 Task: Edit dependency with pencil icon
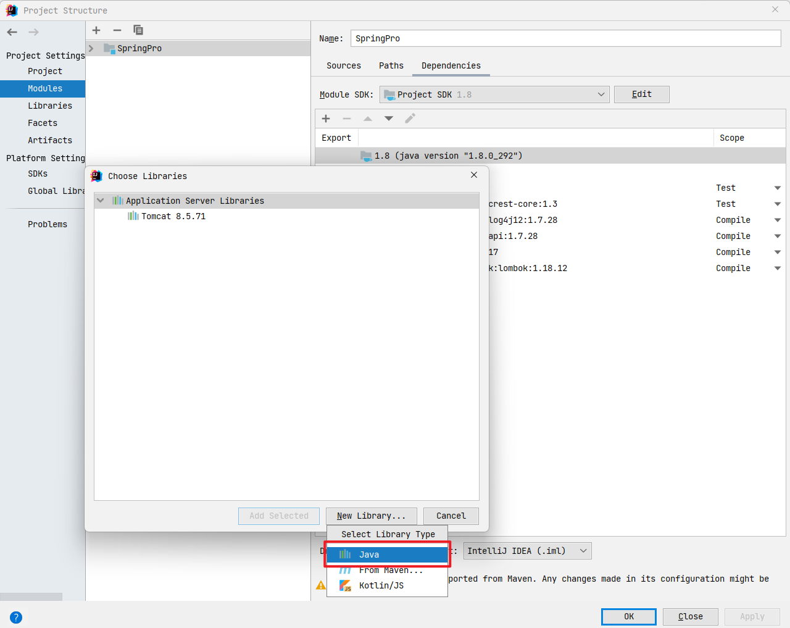coord(410,119)
